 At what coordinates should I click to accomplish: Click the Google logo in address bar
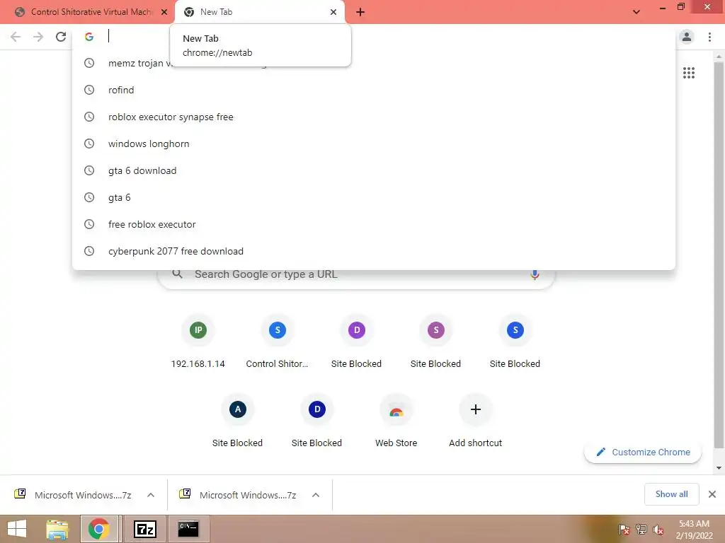click(89, 37)
